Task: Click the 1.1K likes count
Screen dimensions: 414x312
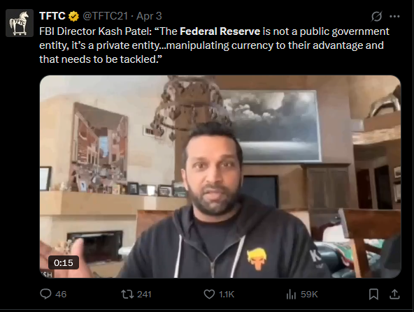Action: click(227, 294)
